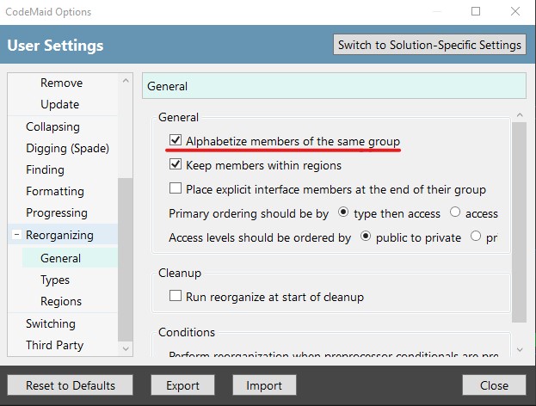Open the Third Party settings page
This screenshot has height=406, width=536.
click(x=54, y=345)
